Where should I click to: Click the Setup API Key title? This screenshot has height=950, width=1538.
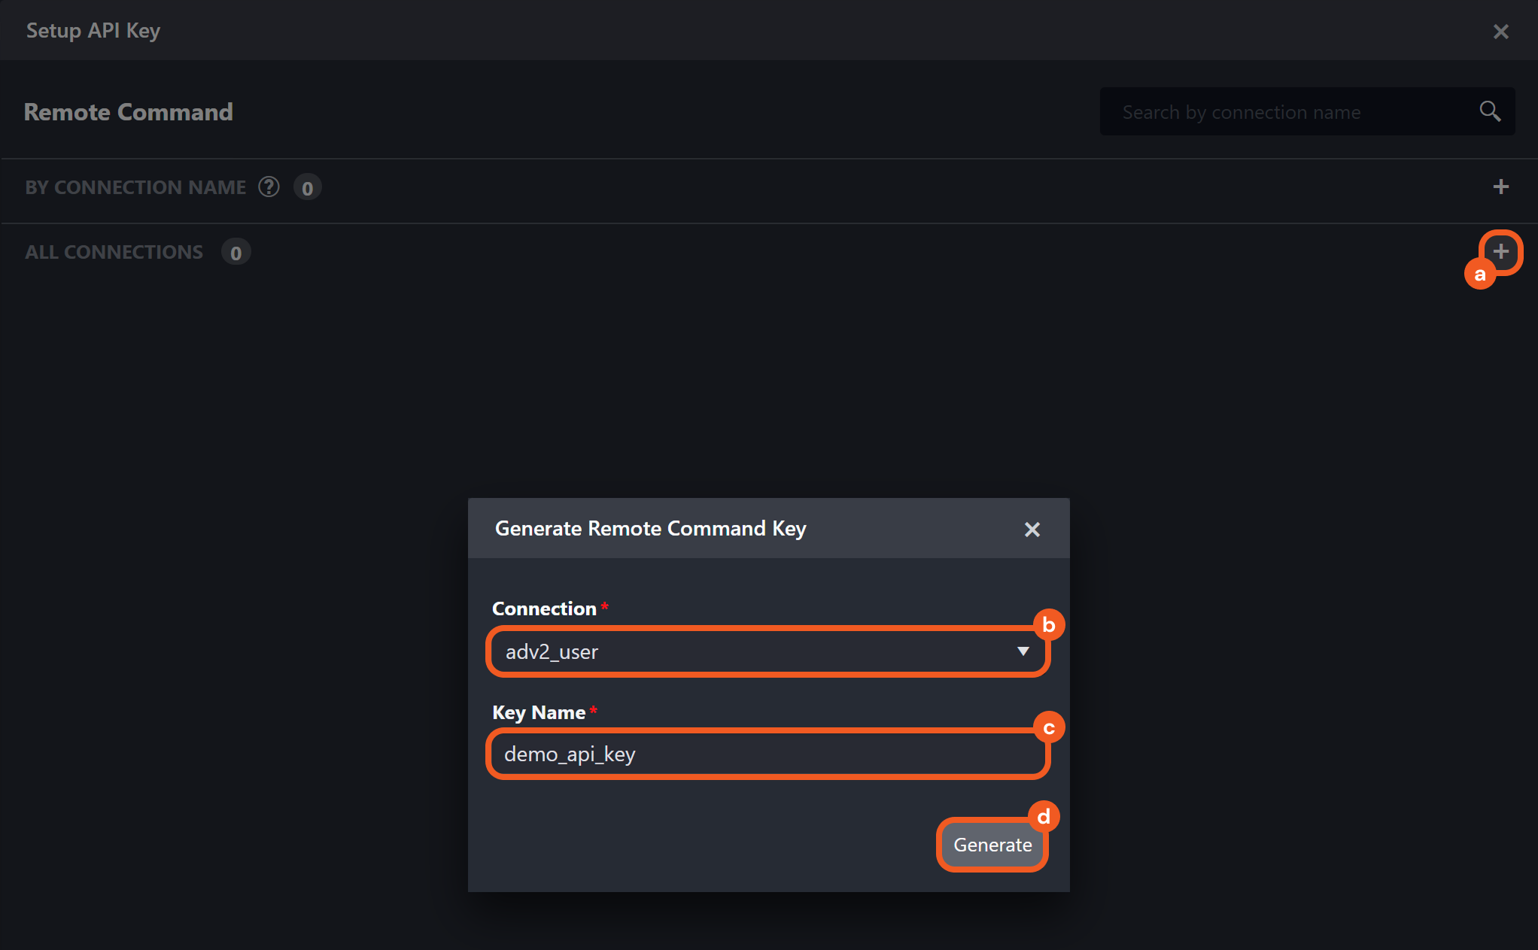[x=93, y=31]
